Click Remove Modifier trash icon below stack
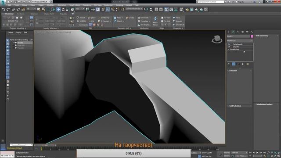Image resolution: width=281 pixels, height=158 pixels. point(243,64)
